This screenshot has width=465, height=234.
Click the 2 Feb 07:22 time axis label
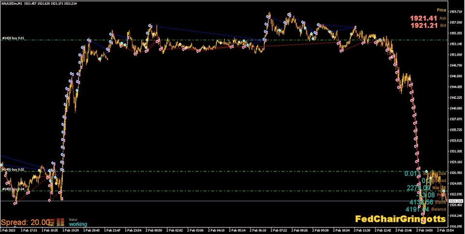pyautogui.click(x=279, y=230)
